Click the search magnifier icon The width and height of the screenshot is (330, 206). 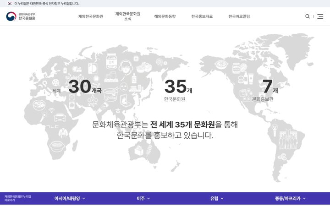point(308,16)
